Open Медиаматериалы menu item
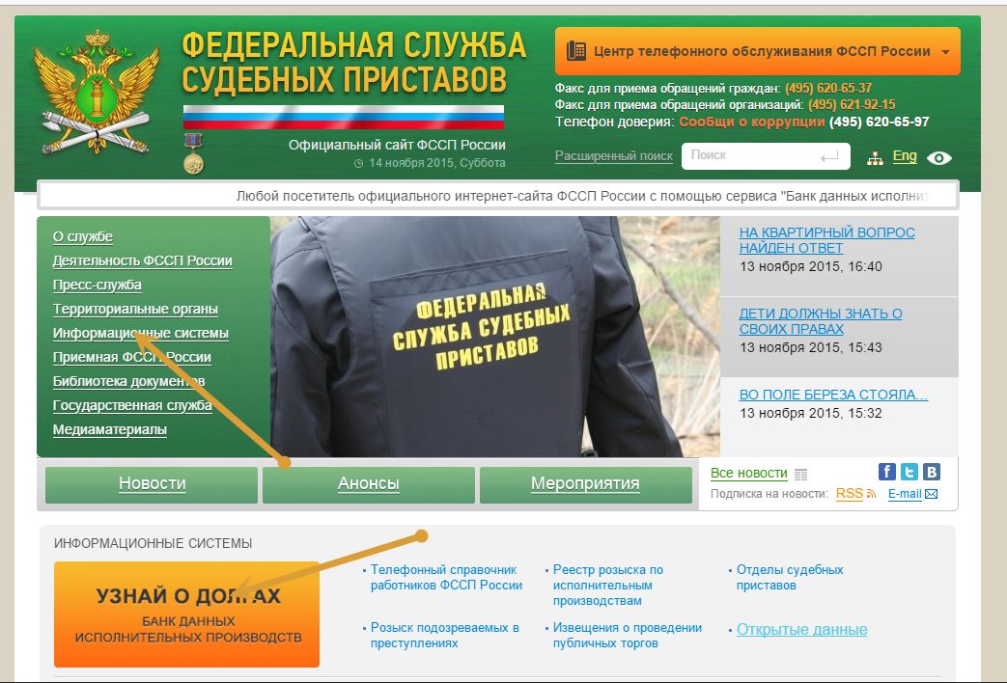Image resolution: width=1007 pixels, height=683 pixels. tap(110, 429)
